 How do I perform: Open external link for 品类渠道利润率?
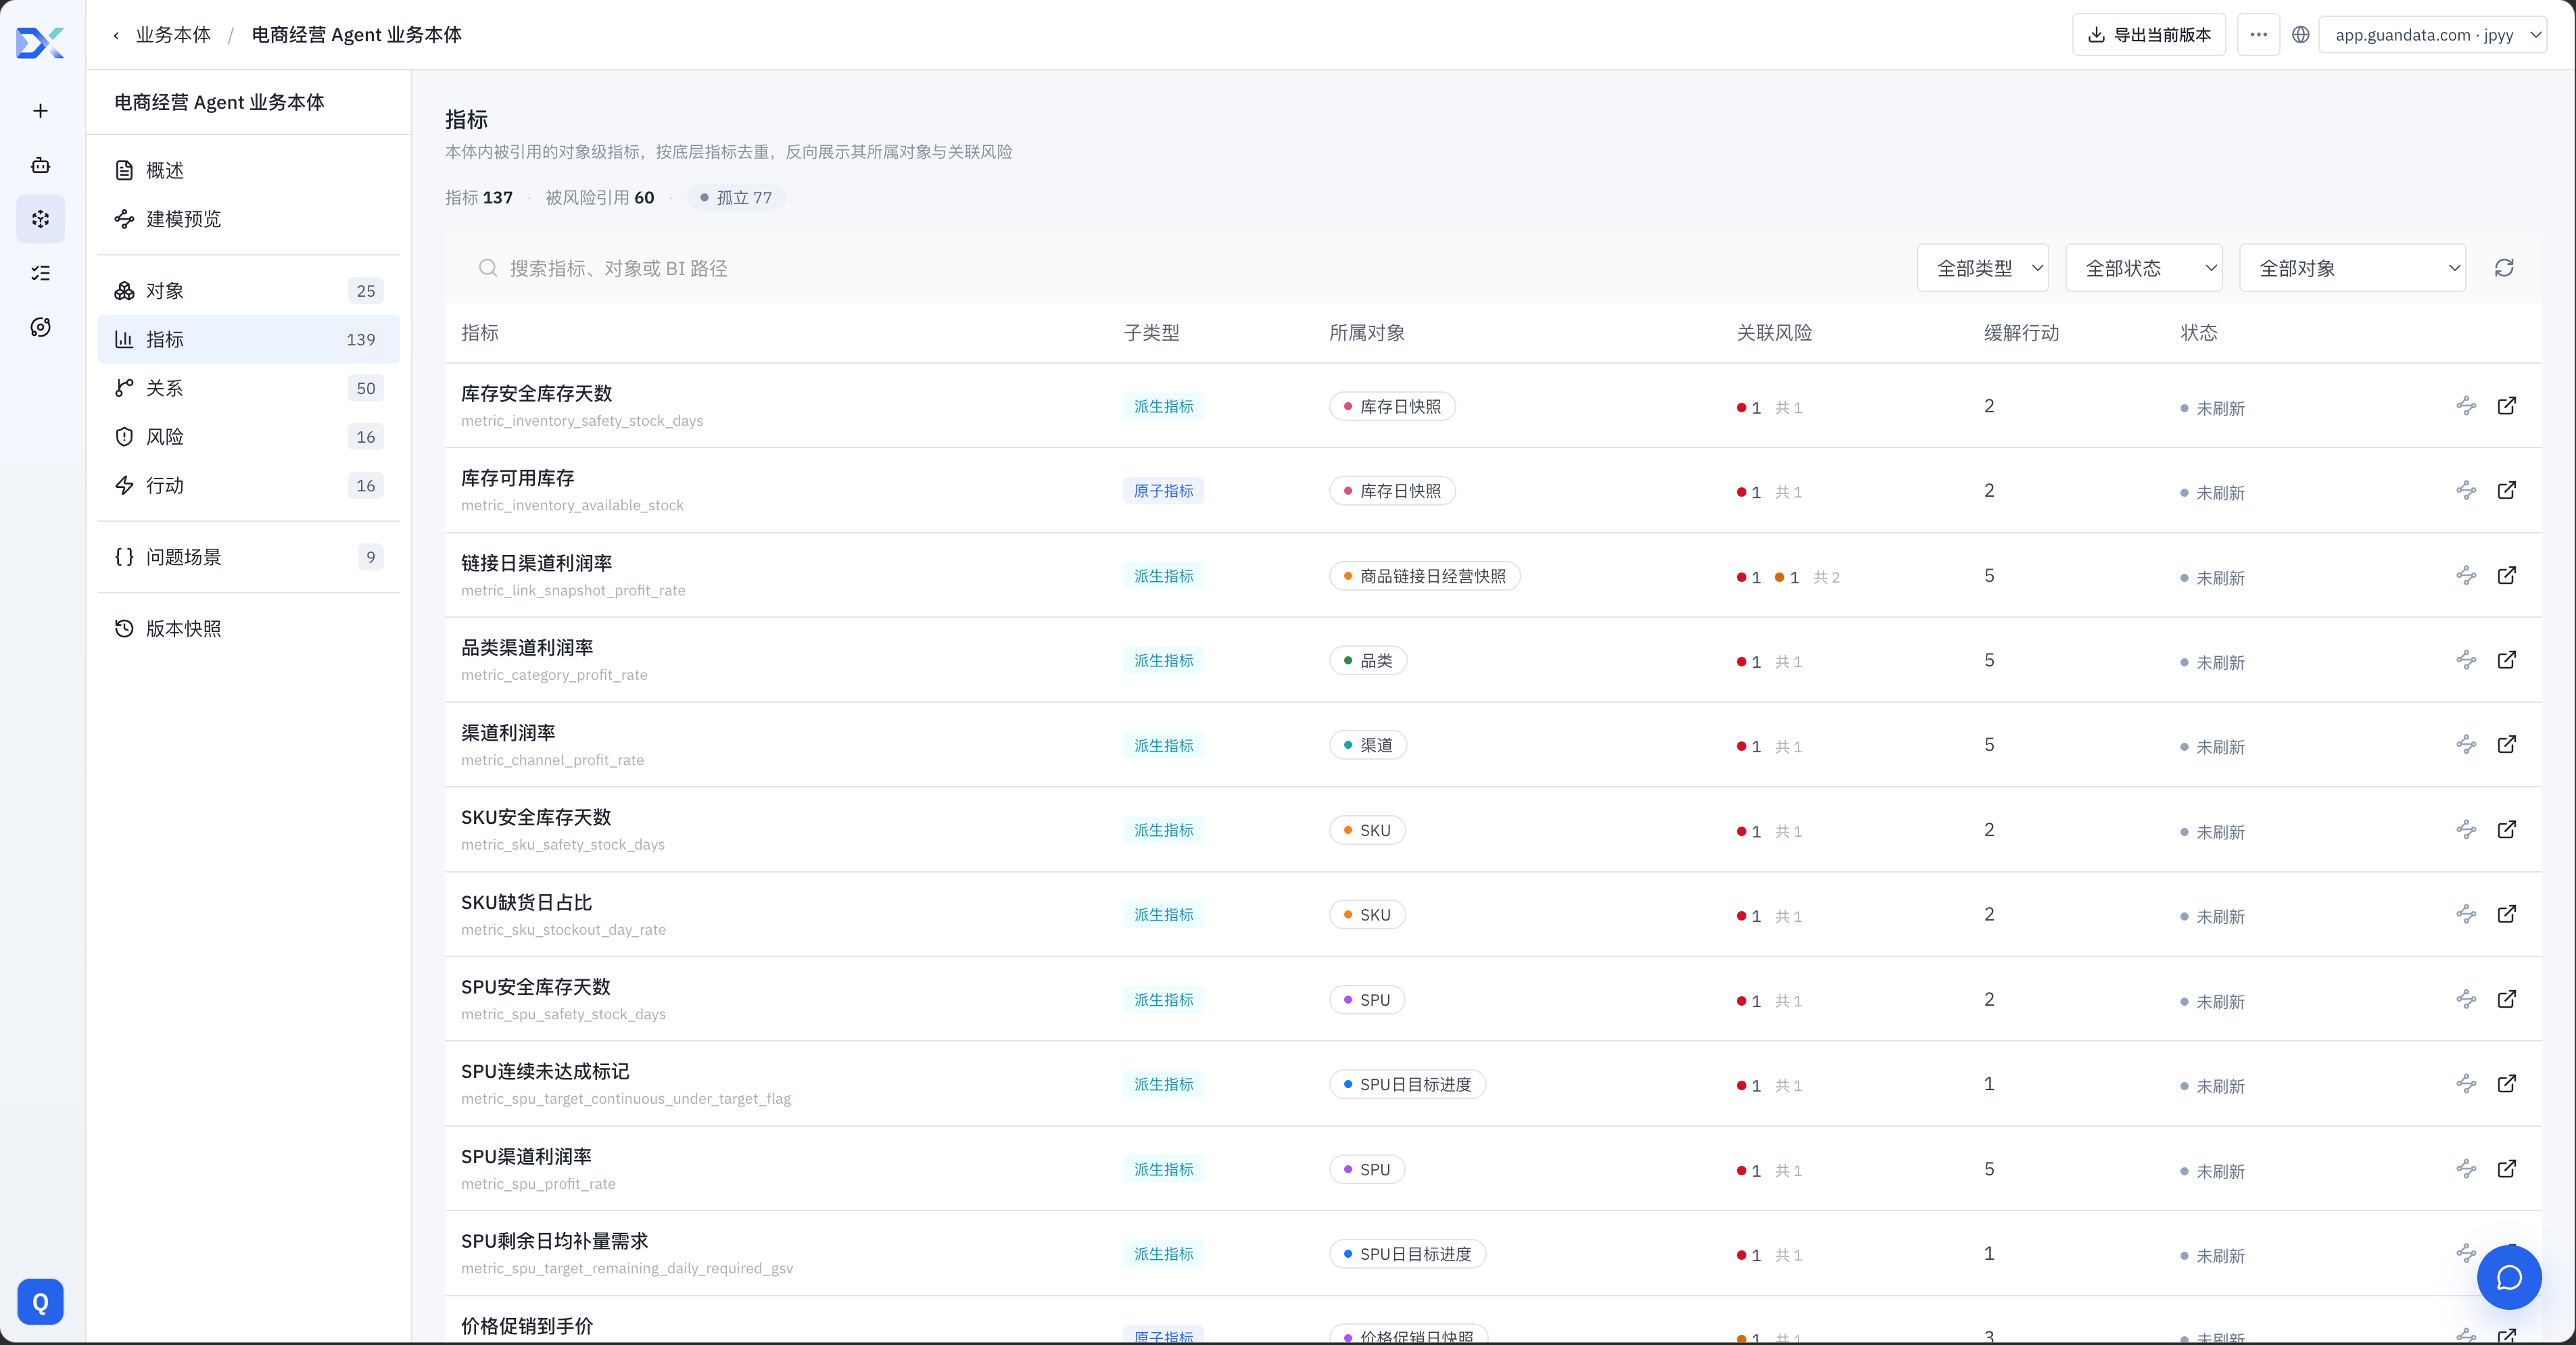click(x=2507, y=660)
